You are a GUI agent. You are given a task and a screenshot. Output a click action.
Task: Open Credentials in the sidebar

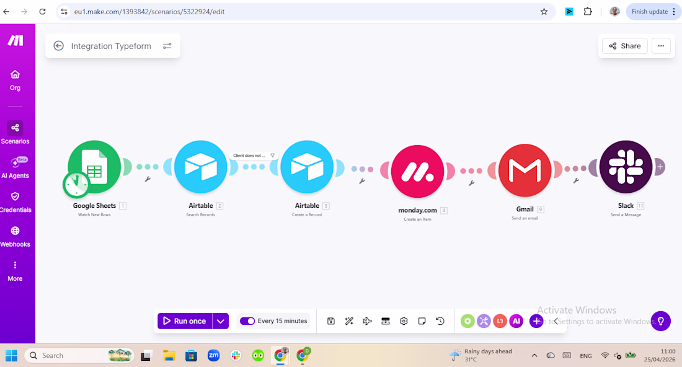point(15,202)
